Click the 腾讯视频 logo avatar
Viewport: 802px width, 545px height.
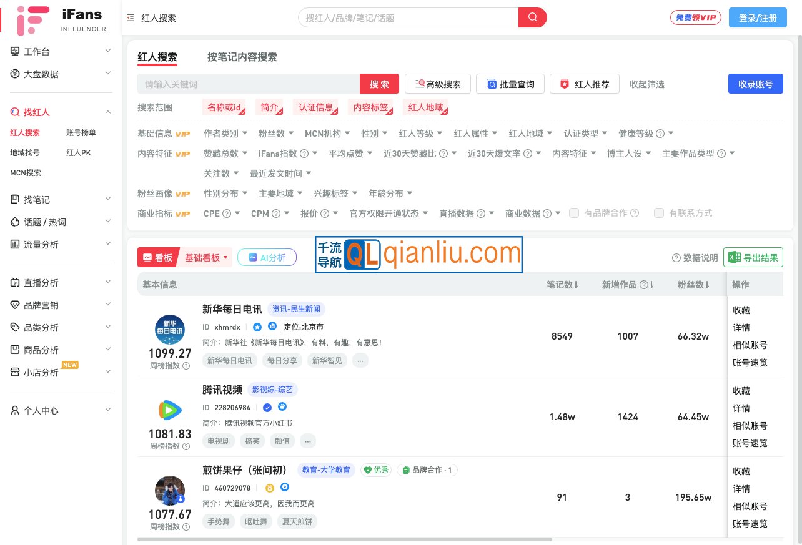(170, 410)
